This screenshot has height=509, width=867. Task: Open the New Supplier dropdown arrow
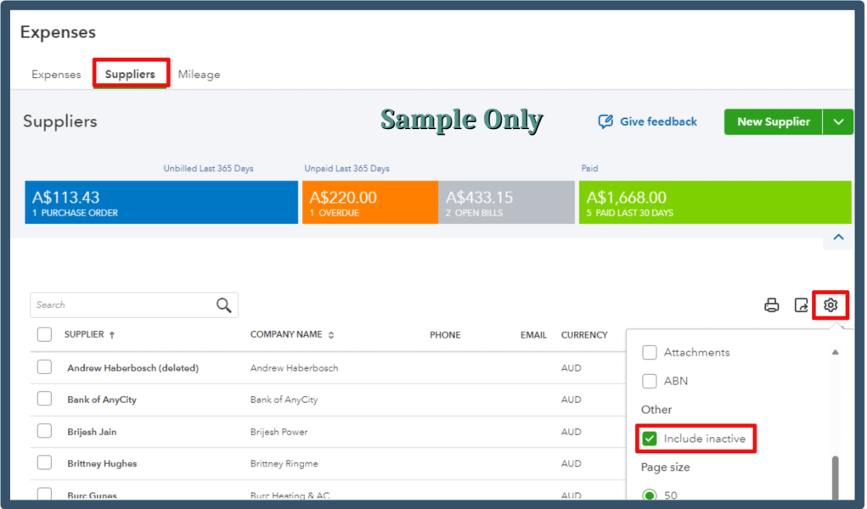tap(838, 121)
